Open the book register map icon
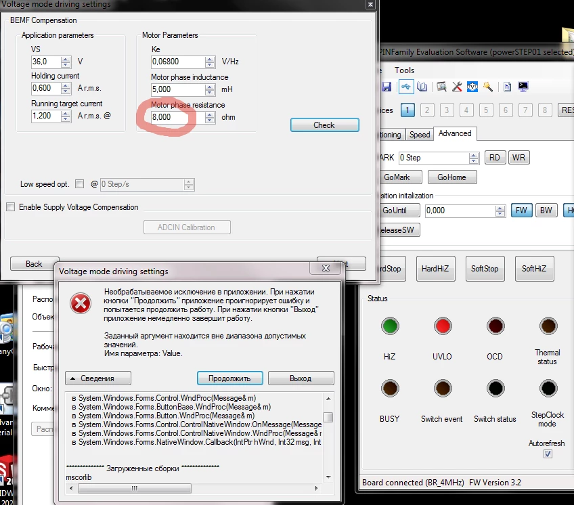 click(x=422, y=87)
